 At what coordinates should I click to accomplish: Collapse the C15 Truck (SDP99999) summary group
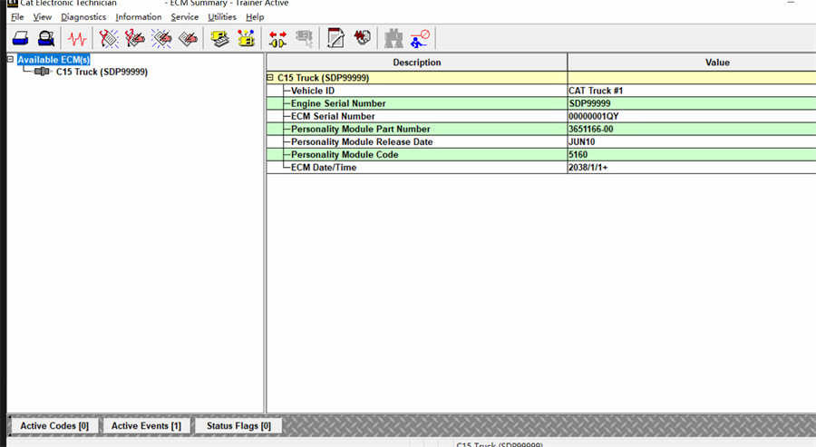pyautogui.click(x=270, y=78)
